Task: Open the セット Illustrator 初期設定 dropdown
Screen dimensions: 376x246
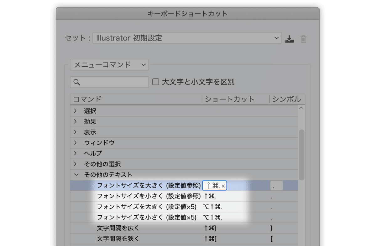Action: (x=187, y=38)
